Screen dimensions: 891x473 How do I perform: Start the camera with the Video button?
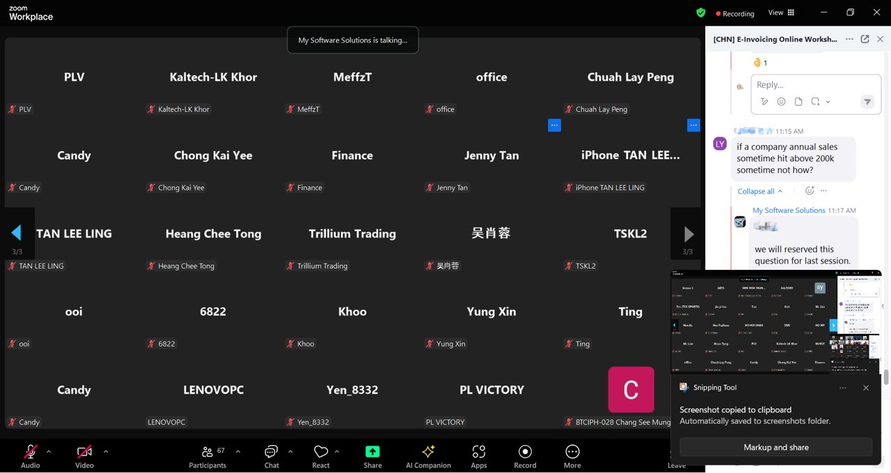click(84, 456)
